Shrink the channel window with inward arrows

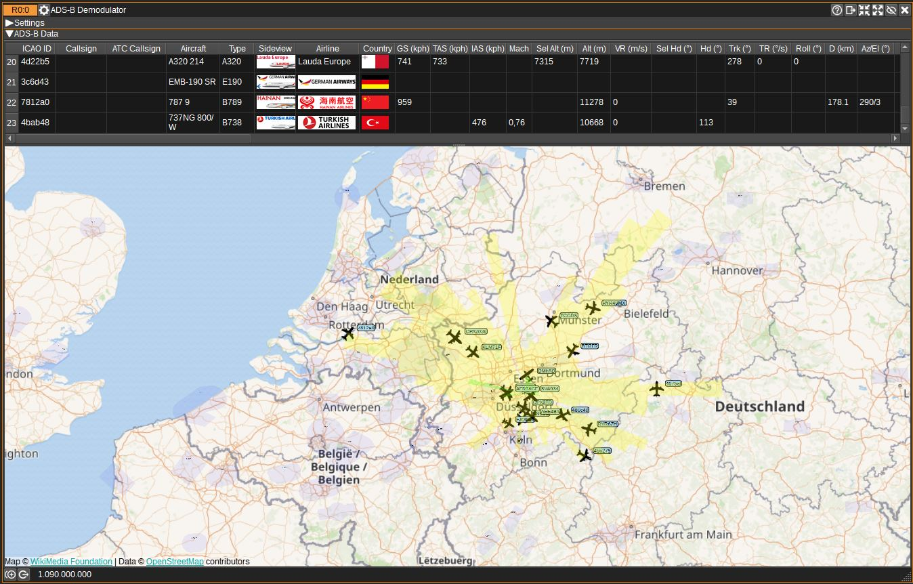(864, 10)
